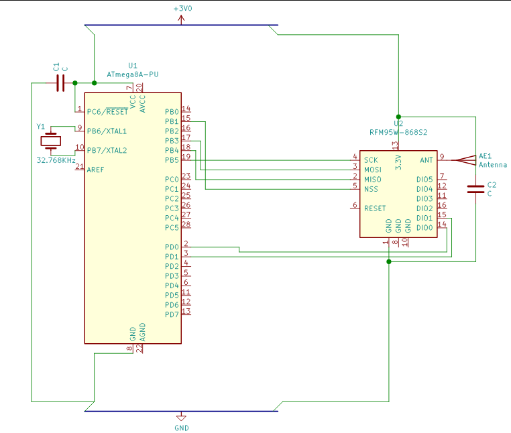Select capacitor C1 symbol

[x=60, y=83]
